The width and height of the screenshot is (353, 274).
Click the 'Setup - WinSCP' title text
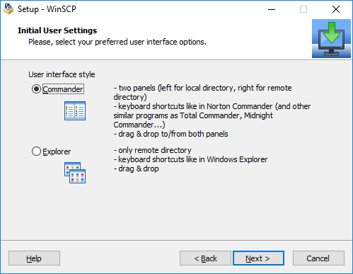tap(47, 9)
